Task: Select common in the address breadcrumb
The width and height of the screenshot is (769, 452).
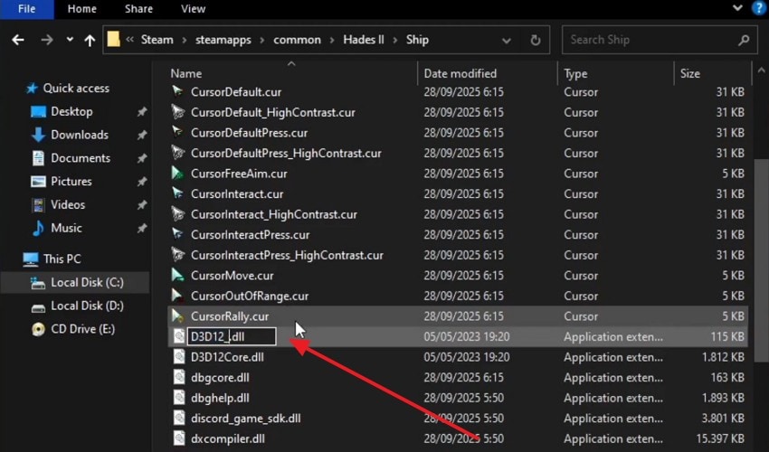Action: coord(298,40)
